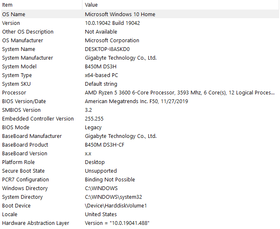Select Embedded Controller Version row
This screenshot has height=229, width=280.
140,119
